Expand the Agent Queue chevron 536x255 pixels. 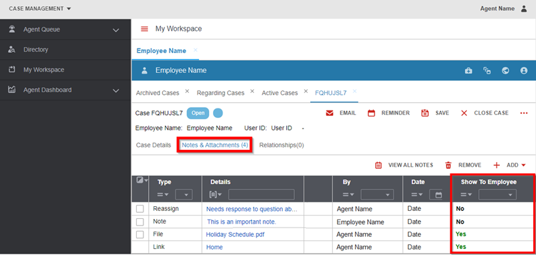pos(116,30)
